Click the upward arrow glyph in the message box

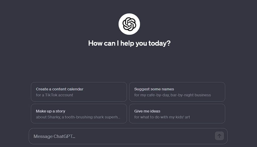pyautogui.click(x=219, y=136)
